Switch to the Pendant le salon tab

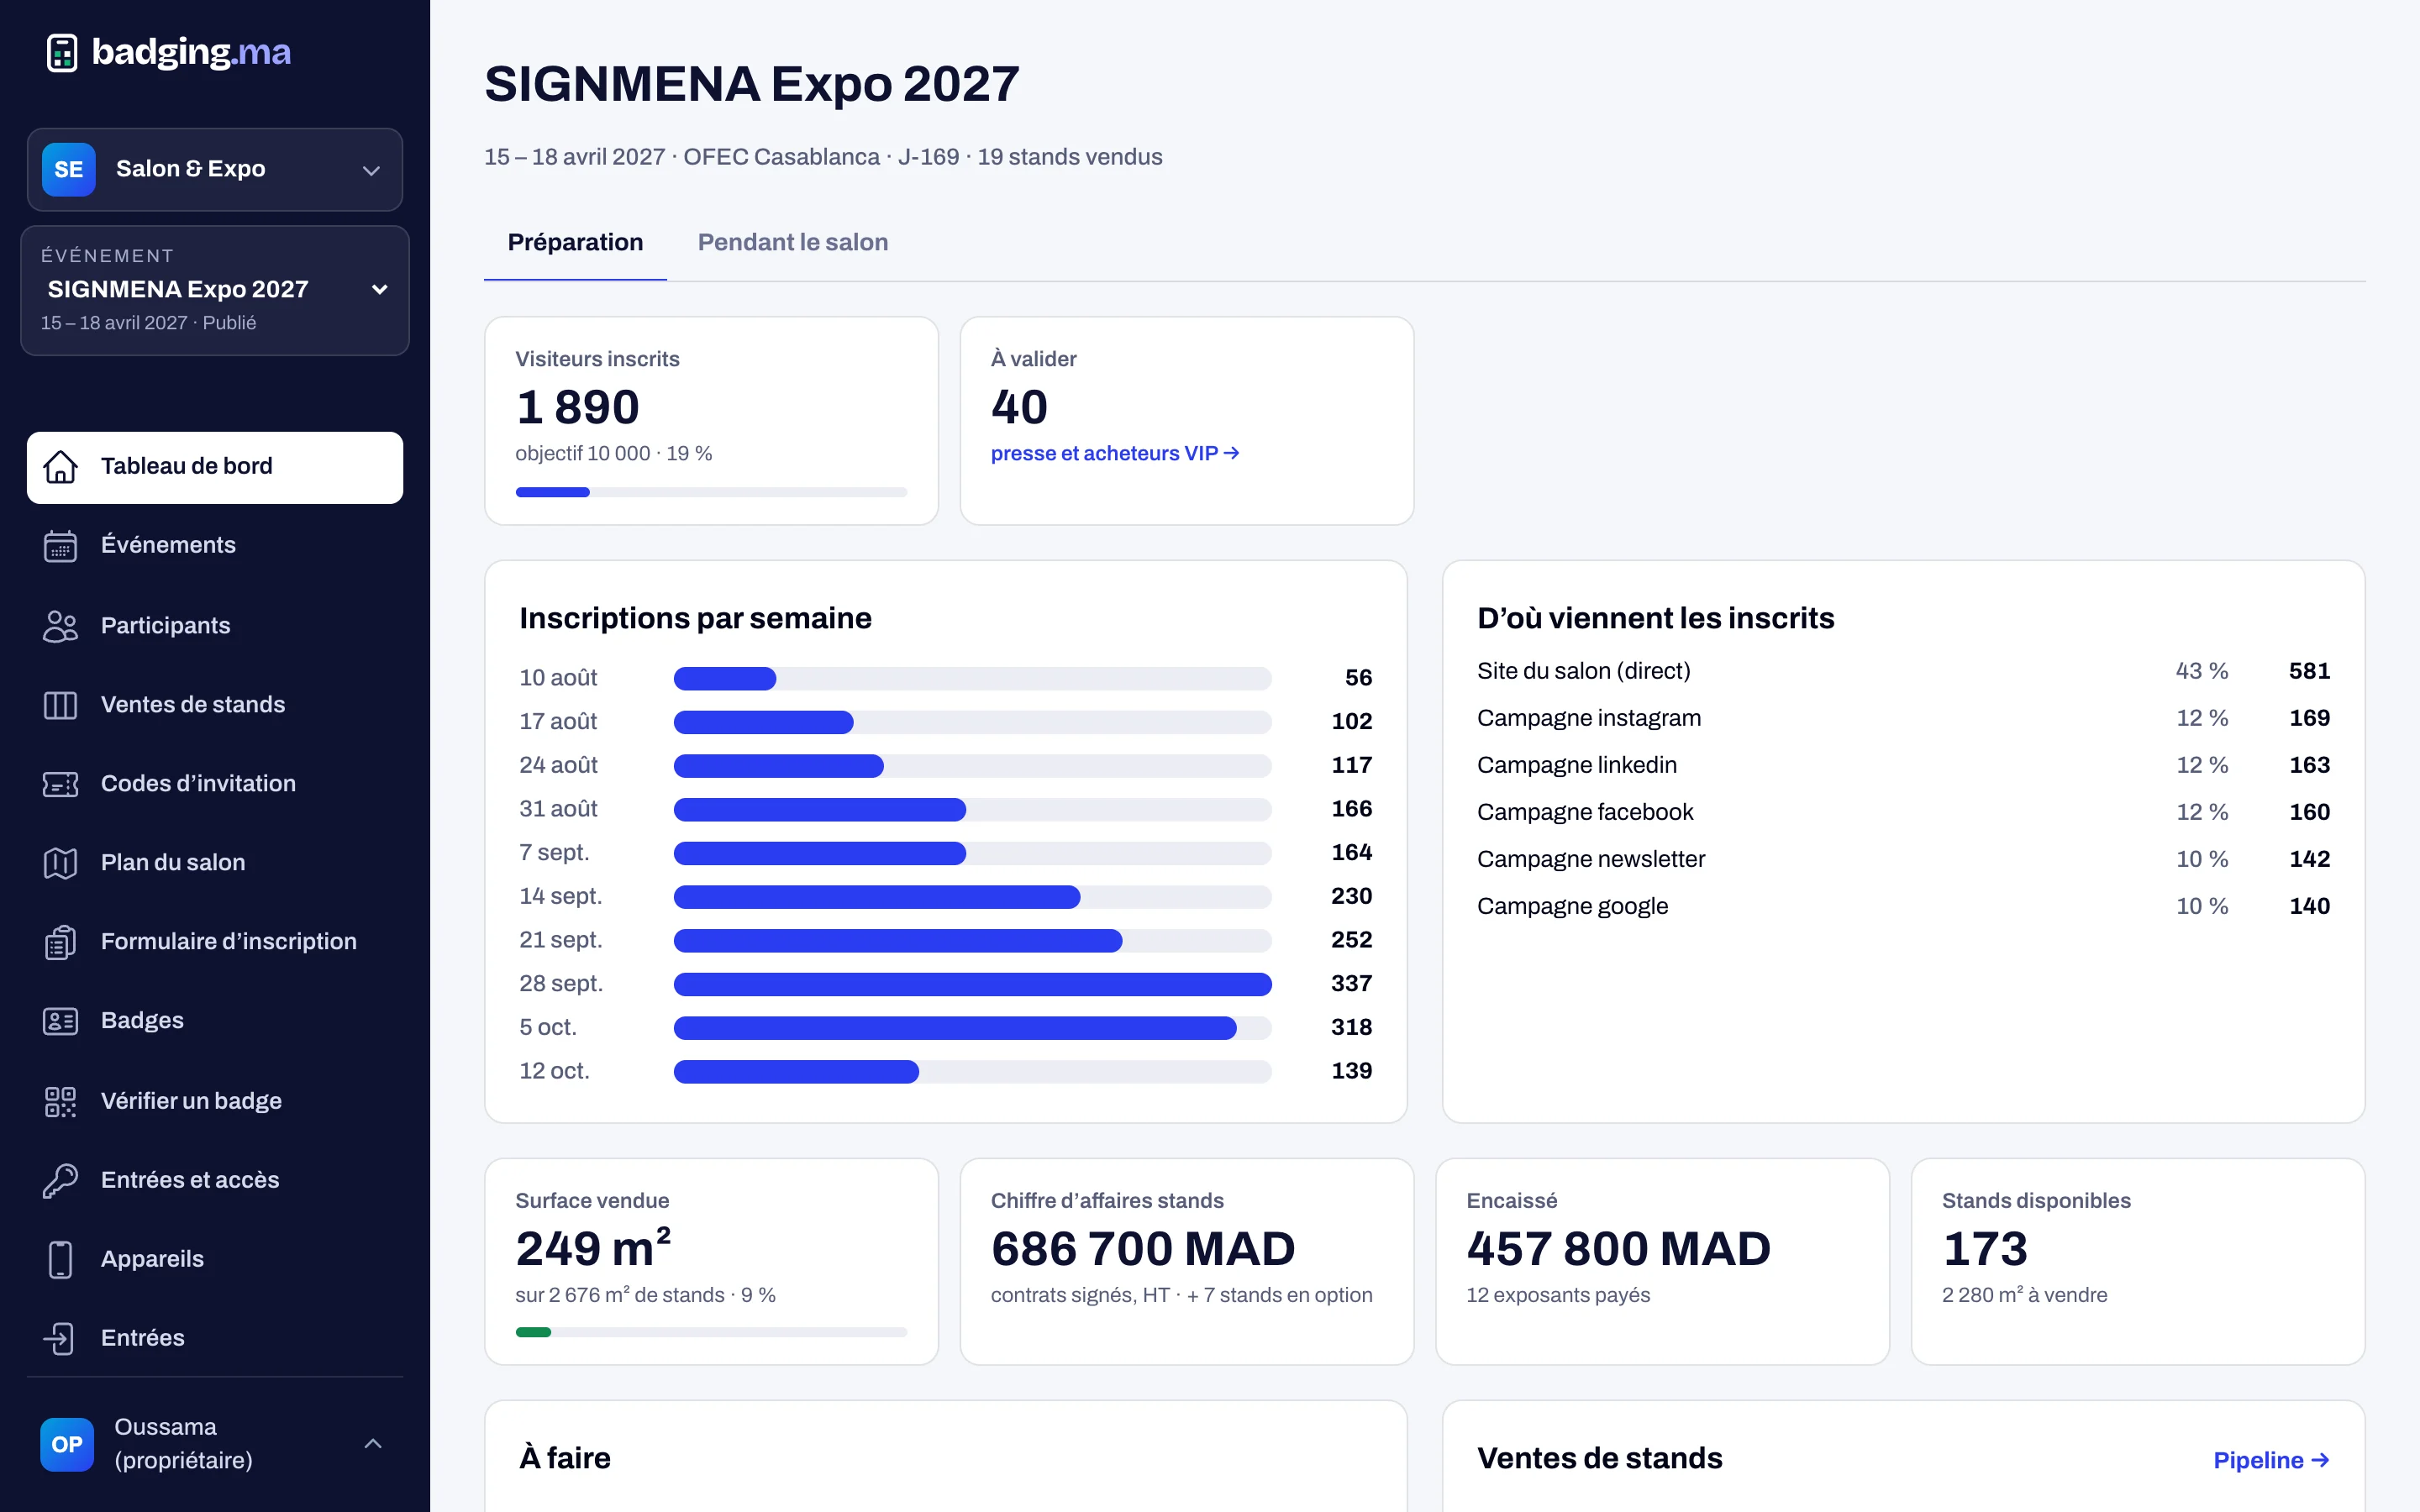[793, 242]
